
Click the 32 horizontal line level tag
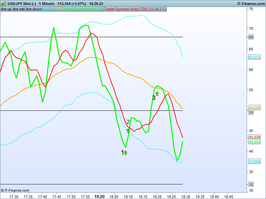point(251,184)
